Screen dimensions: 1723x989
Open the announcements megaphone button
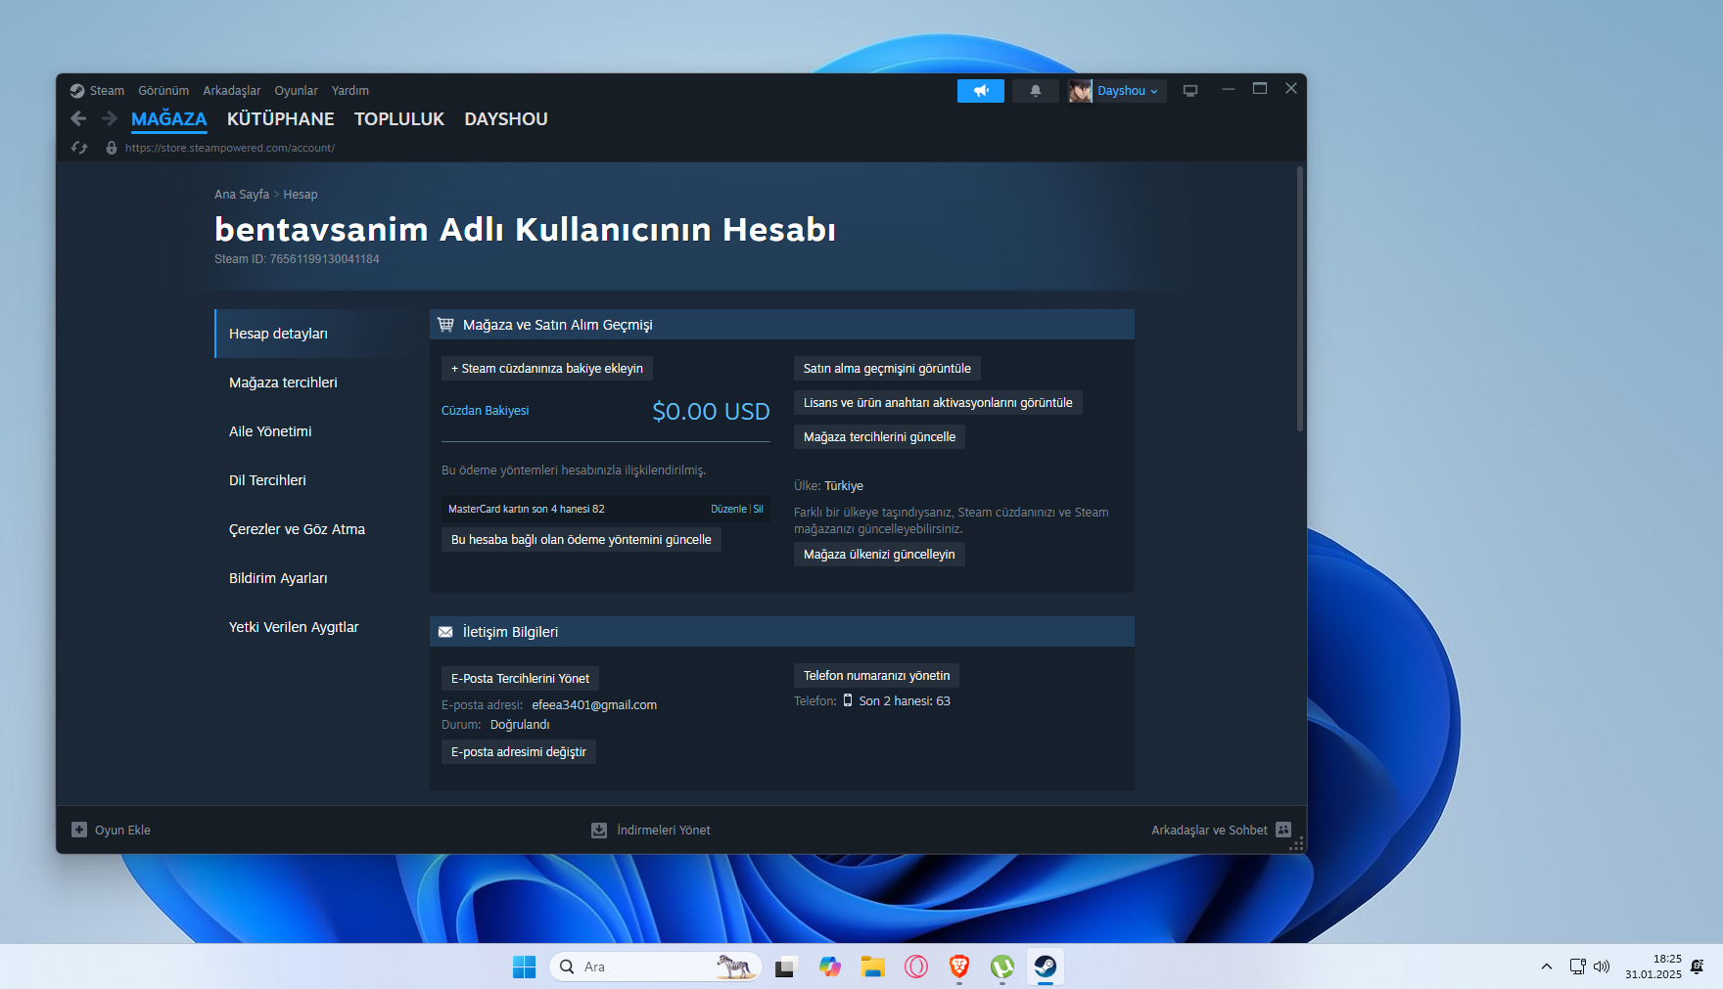click(981, 91)
